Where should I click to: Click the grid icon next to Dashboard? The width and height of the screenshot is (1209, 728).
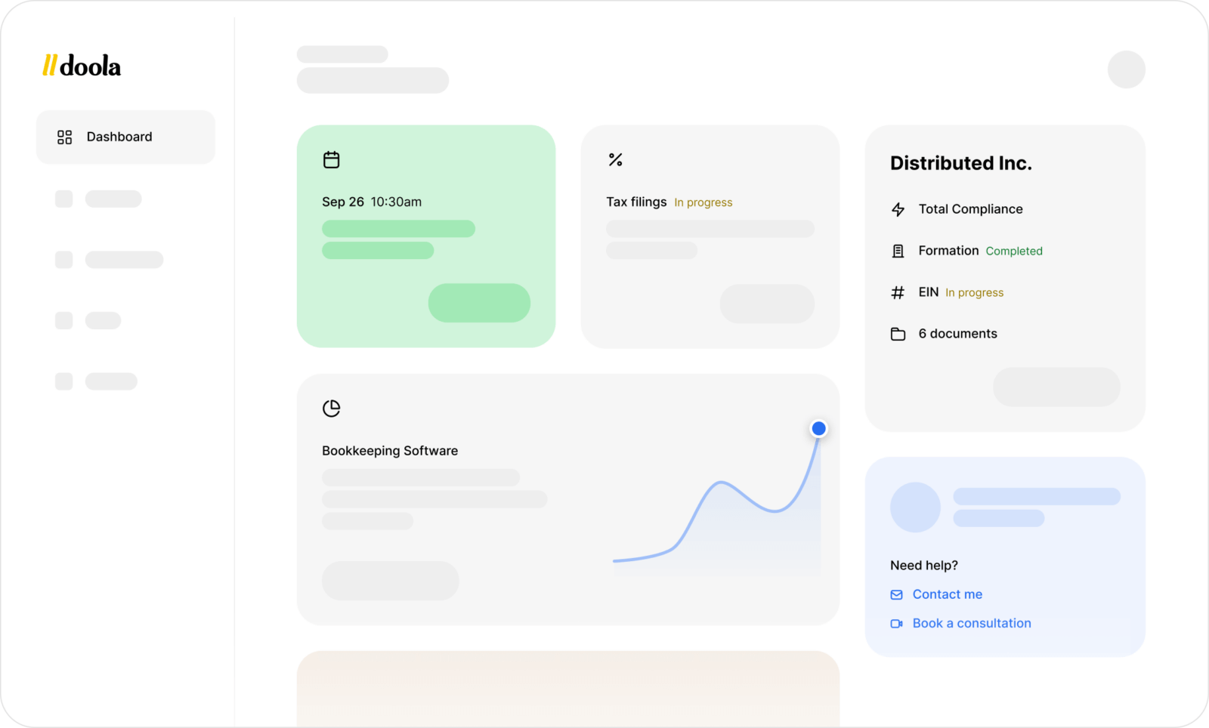(64, 137)
